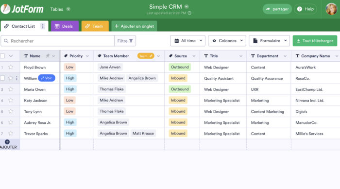The height and width of the screenshot is (189, 340).
Task: Click the Voir button on William
Action: coord(47,78)
